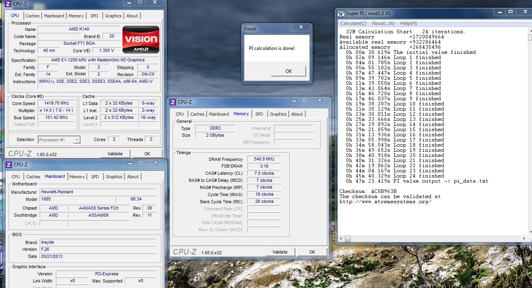Click the Super PI title bar icon
532x288 pixels.
(x=341, y=13)
